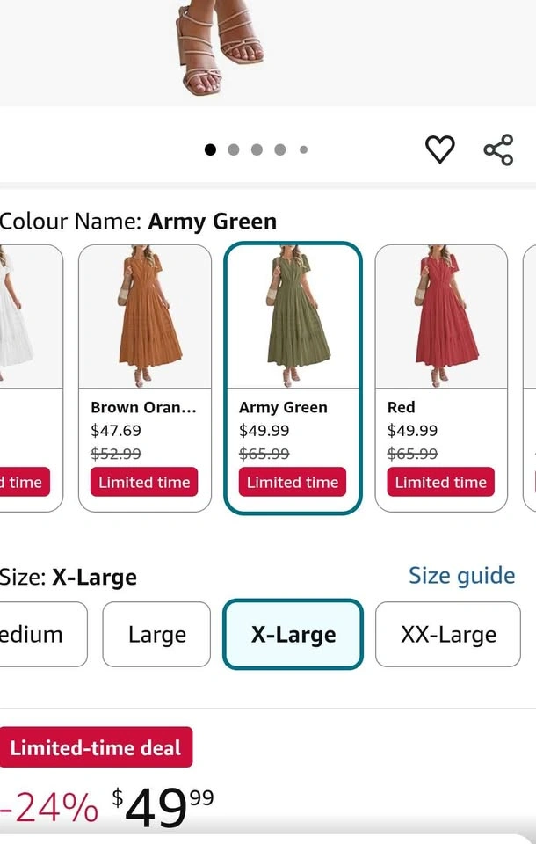Viewport: 536px width, 844px height.
Task: Click the Size: X-Large label
Action: [69, 577]
